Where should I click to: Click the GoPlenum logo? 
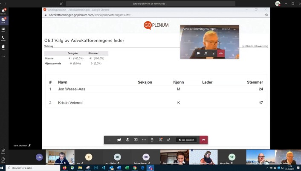coord(156,25)
